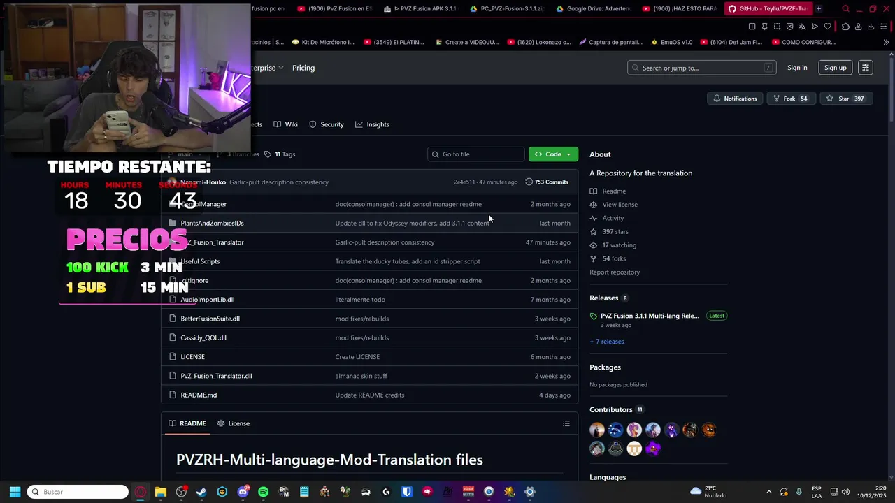The height and width of the screenshot is (503, 895).
Task: Open the Insights repository tab
Action: (x=372, y=124)
